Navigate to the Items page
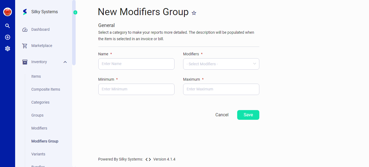The image size is (369, 167). [x=36, y=76]
